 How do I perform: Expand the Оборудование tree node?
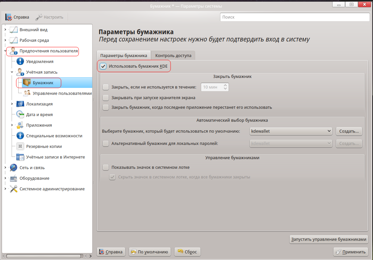[x=5, y=178]
